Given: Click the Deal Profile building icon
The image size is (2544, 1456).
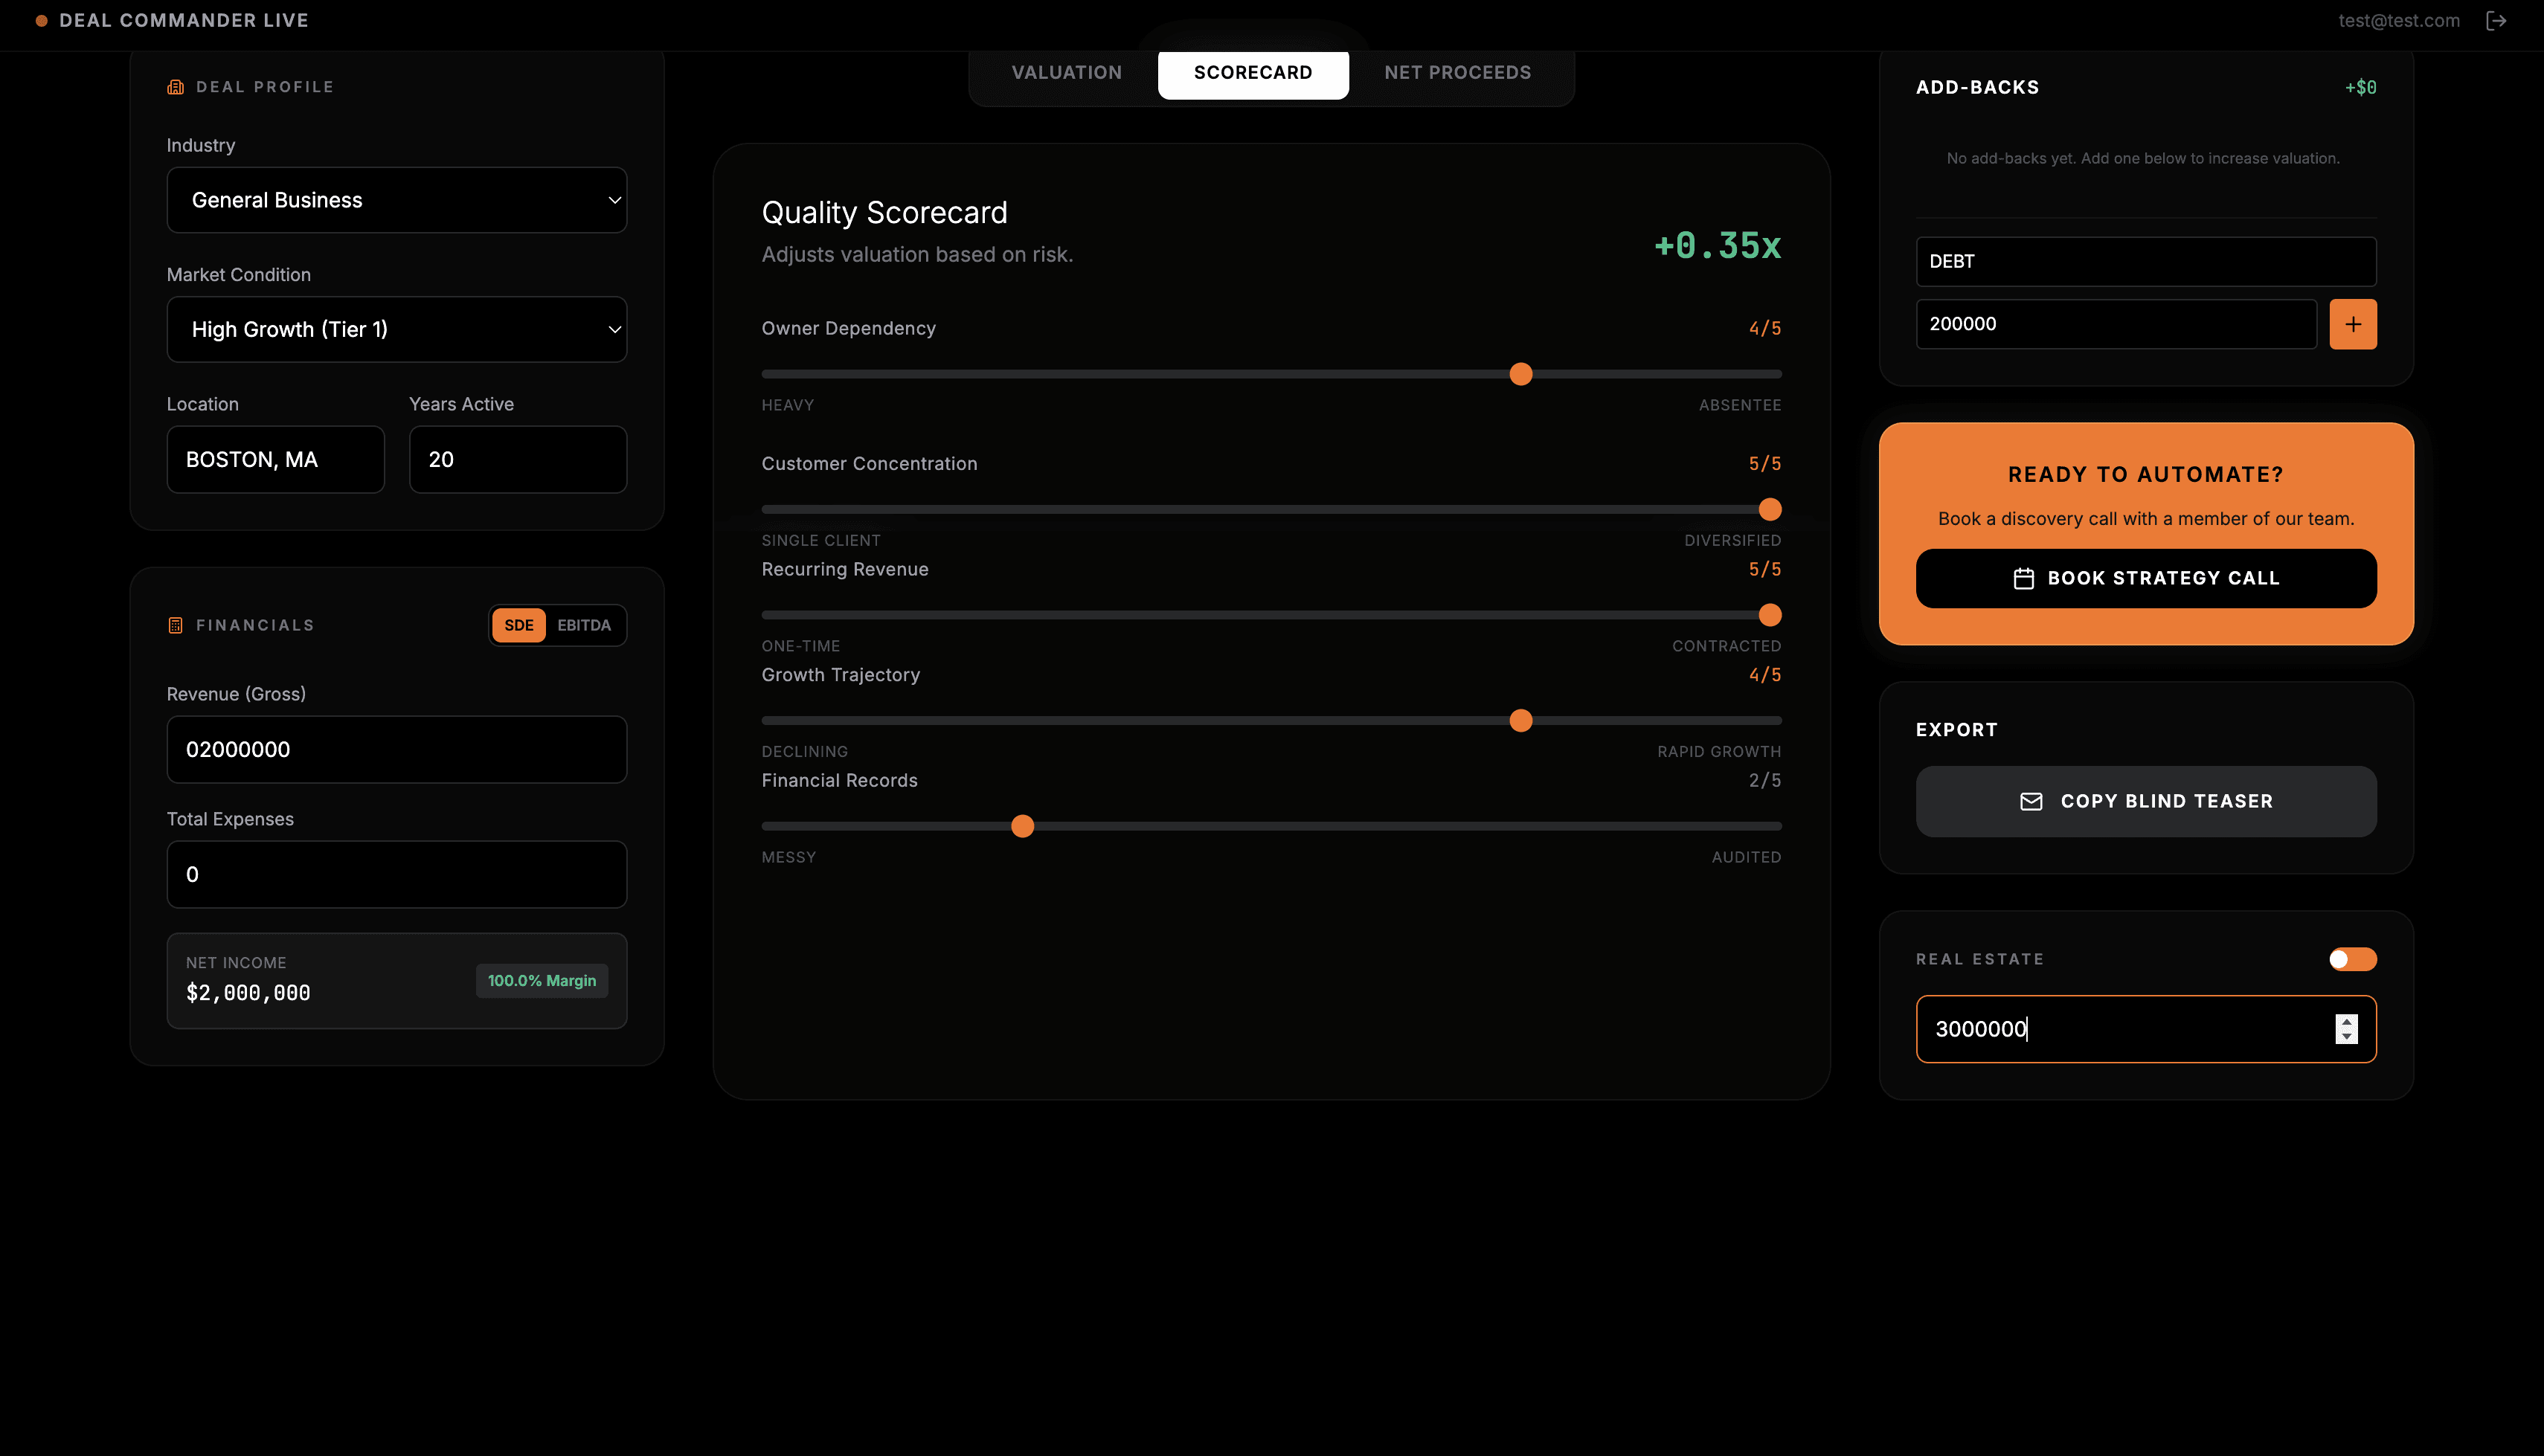Looking at the screenshot, I should pos(175,87).
